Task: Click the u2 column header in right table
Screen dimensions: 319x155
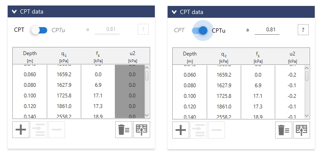Action: [292, 57]
